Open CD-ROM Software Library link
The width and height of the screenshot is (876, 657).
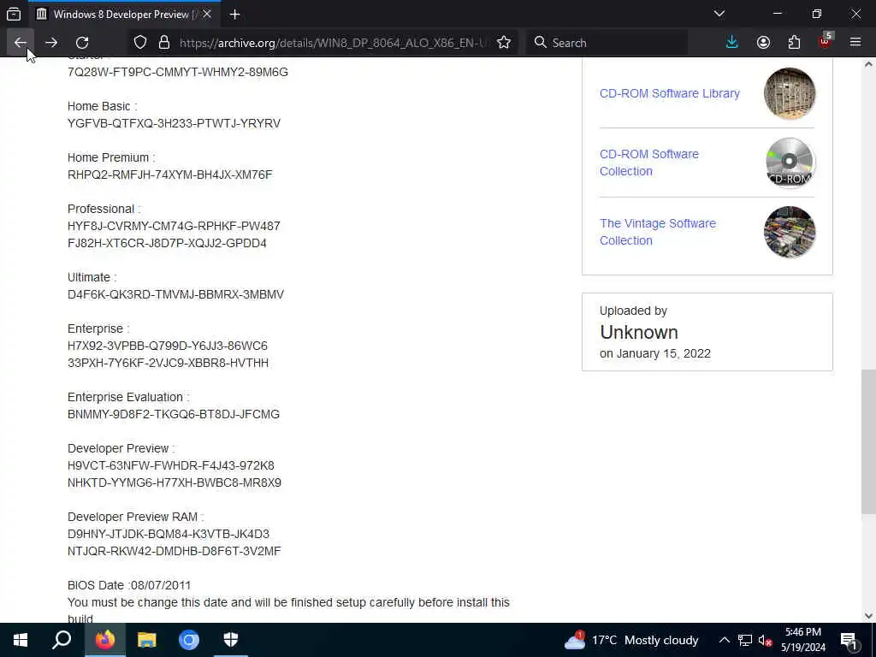pos(669,93)
